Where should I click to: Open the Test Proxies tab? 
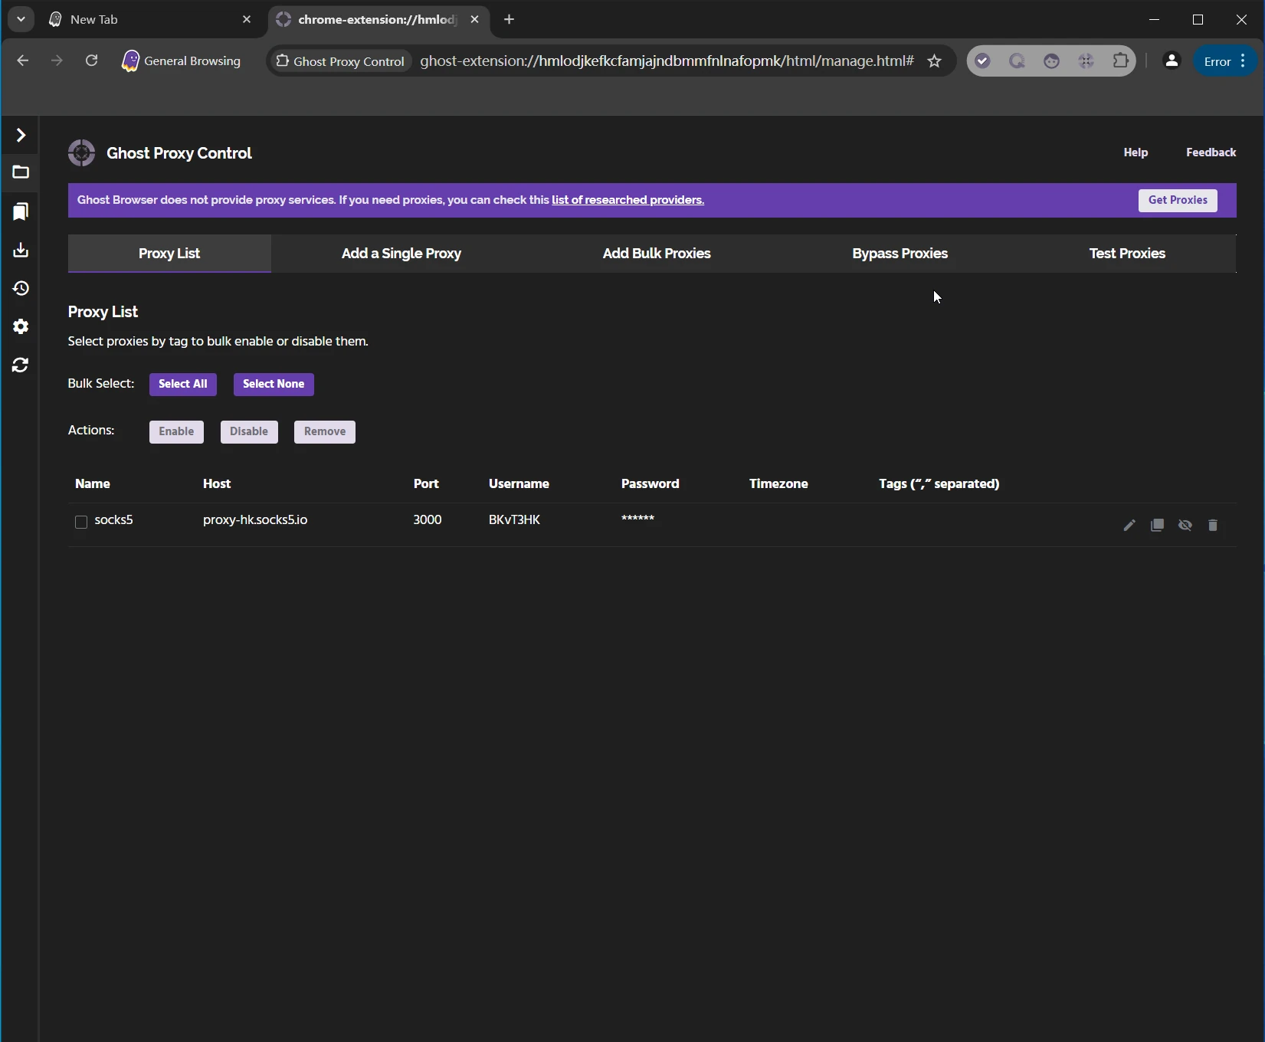point(1127,254)
